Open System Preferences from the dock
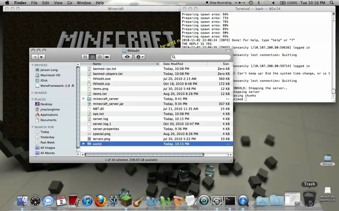The height and width of the screenshot is (211, 339). pyautogui.click(x=217, y=201)
